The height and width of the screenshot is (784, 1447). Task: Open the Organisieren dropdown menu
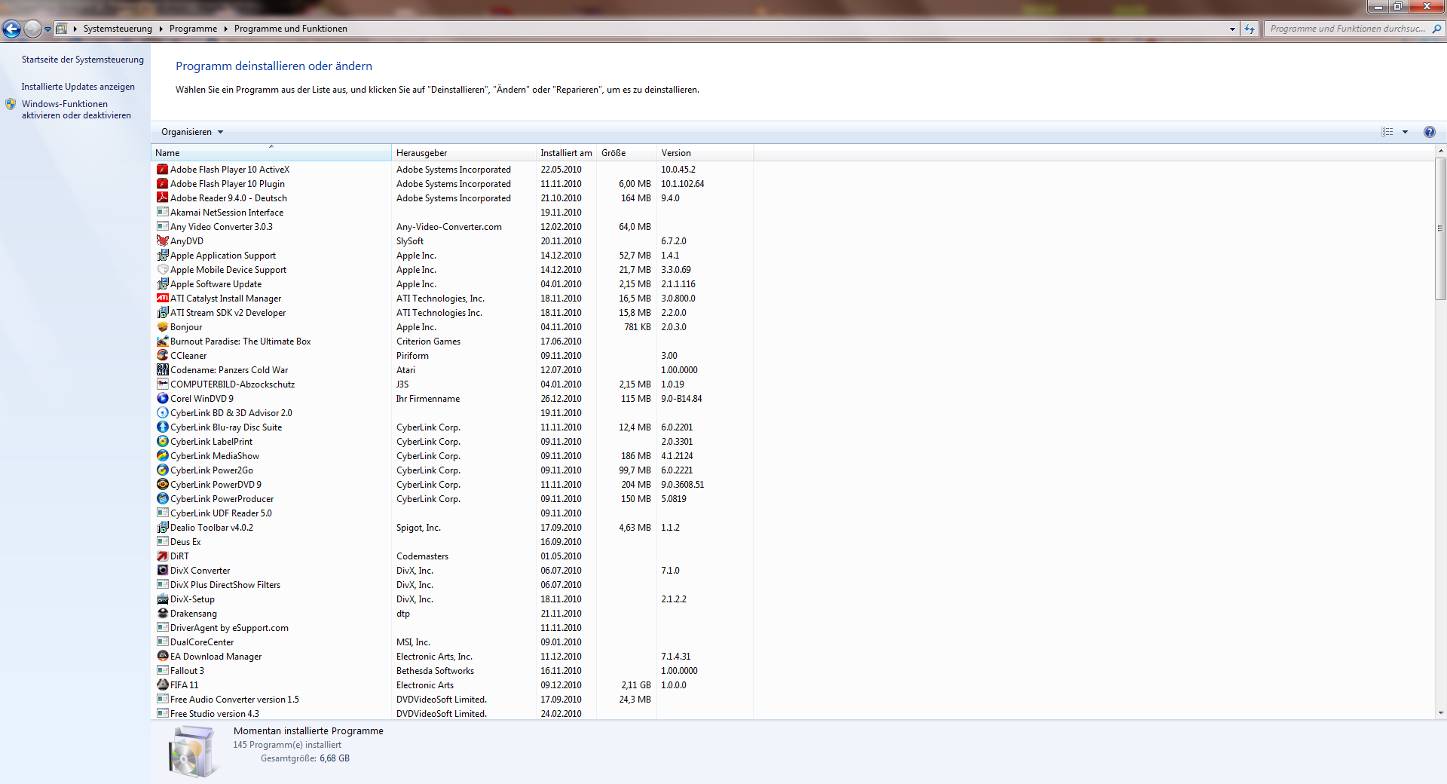[192, 132]
